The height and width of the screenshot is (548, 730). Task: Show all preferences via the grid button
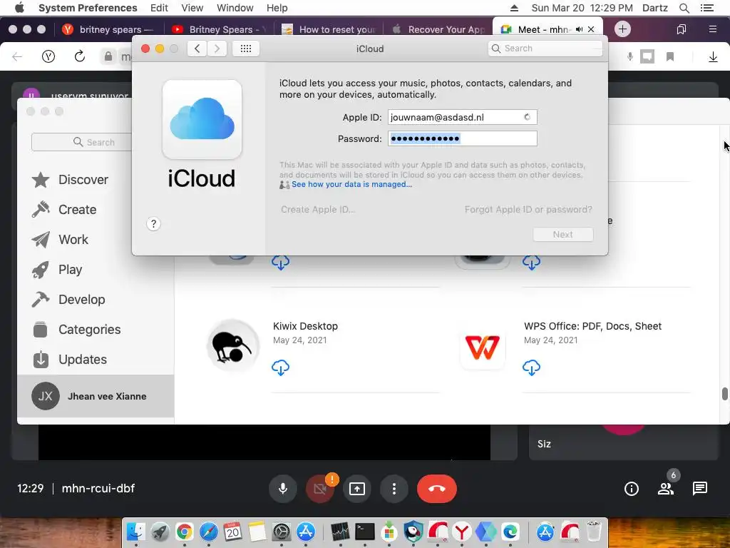246,49
